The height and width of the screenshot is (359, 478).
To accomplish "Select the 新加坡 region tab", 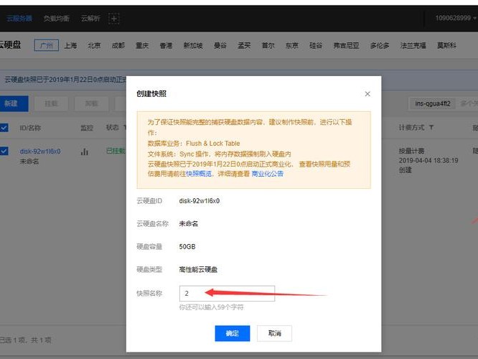I will [193, 45].
